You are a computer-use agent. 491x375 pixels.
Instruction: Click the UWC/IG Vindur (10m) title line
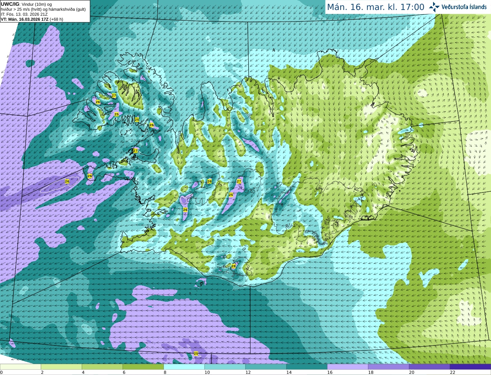[x=26, y=4]
